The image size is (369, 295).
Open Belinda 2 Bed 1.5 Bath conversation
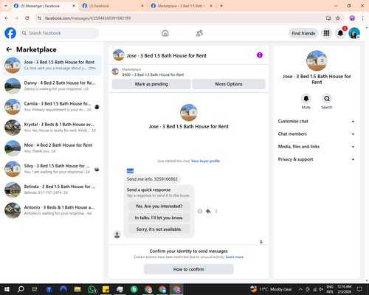(x=52, y=190)
